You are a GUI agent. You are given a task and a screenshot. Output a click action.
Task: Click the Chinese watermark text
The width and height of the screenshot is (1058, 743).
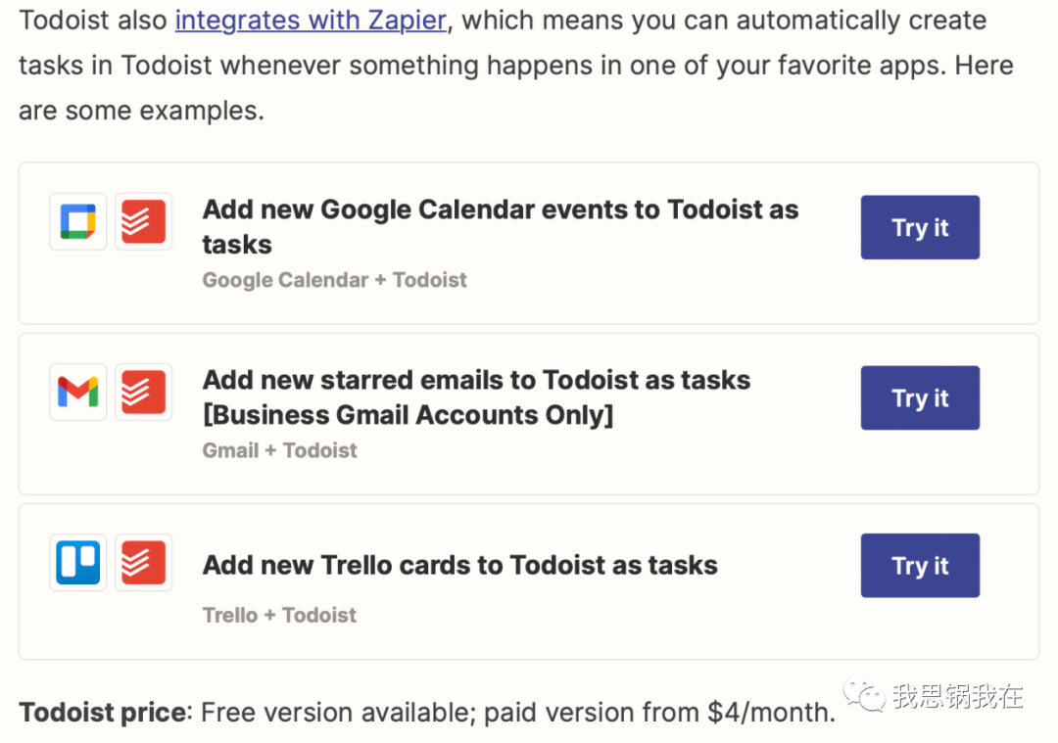coord(958,696)
